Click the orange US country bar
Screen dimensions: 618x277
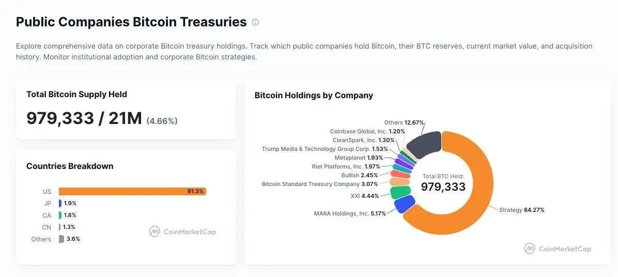pyautogui.click(x=132, y=192)
